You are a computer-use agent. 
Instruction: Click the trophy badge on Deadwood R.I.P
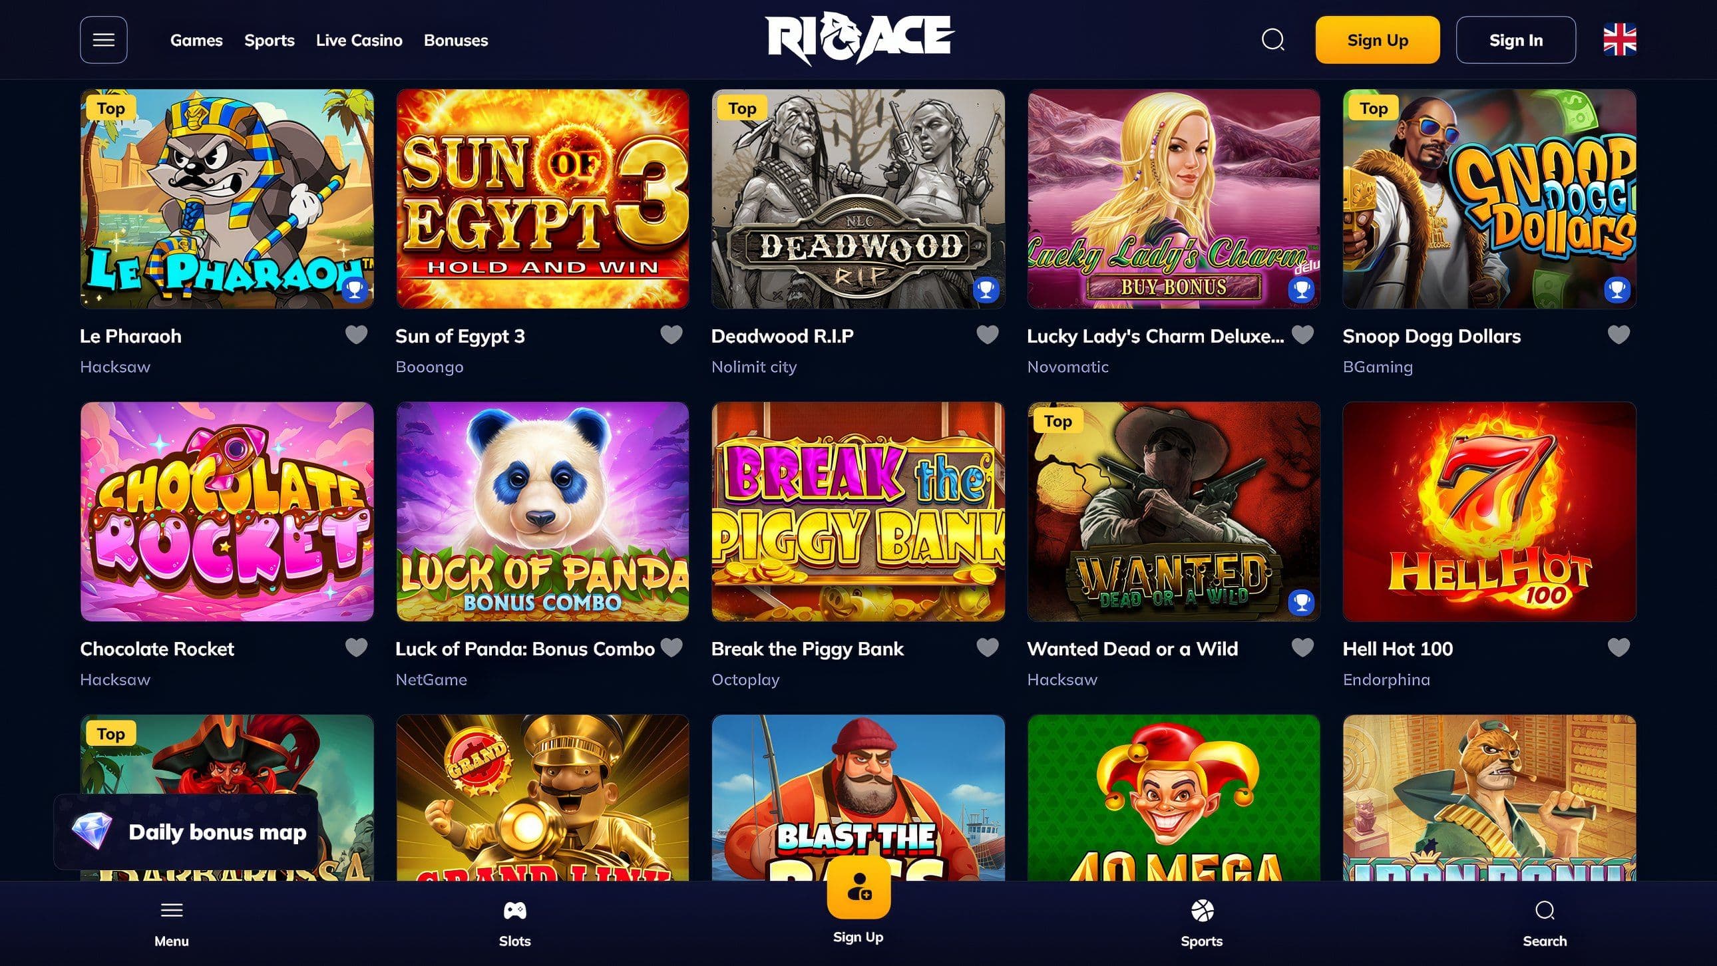(986, 290)
